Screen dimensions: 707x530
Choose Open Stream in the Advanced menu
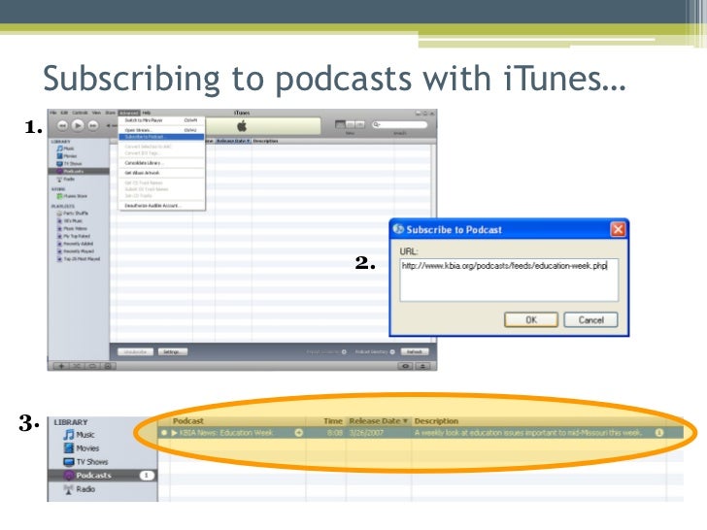click(161, 130)
